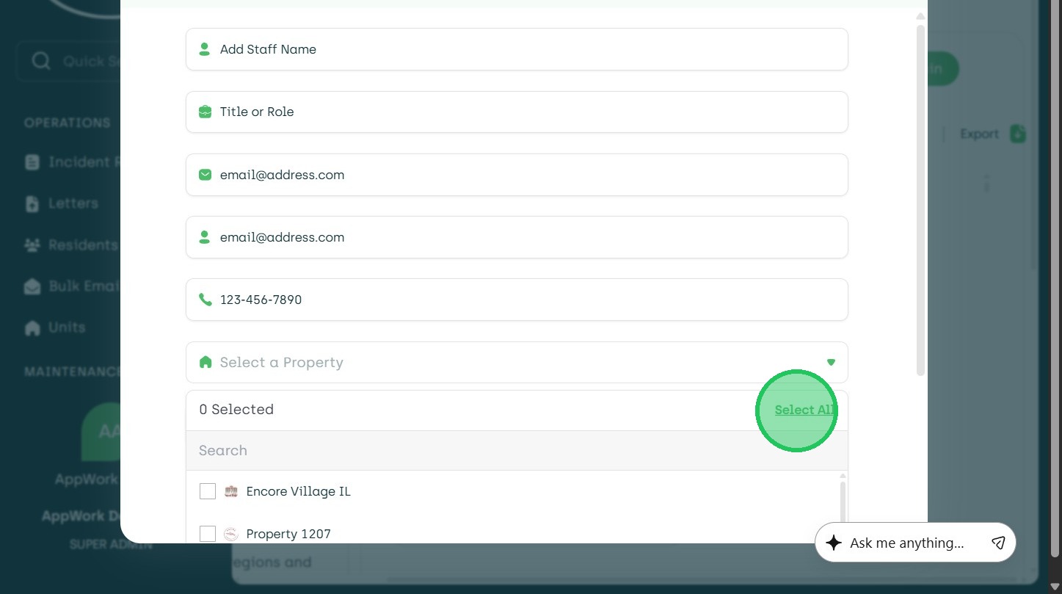Click the briefcase icon in Title field
Viewport: 1062px width, 594px height.
[205, 112]
